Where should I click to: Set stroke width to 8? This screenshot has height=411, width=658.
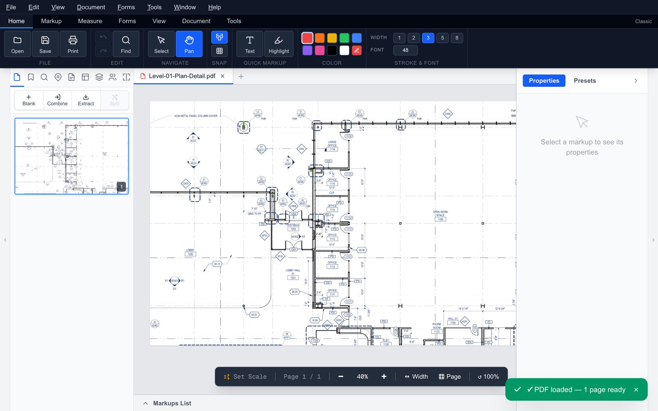click(457, 38)
